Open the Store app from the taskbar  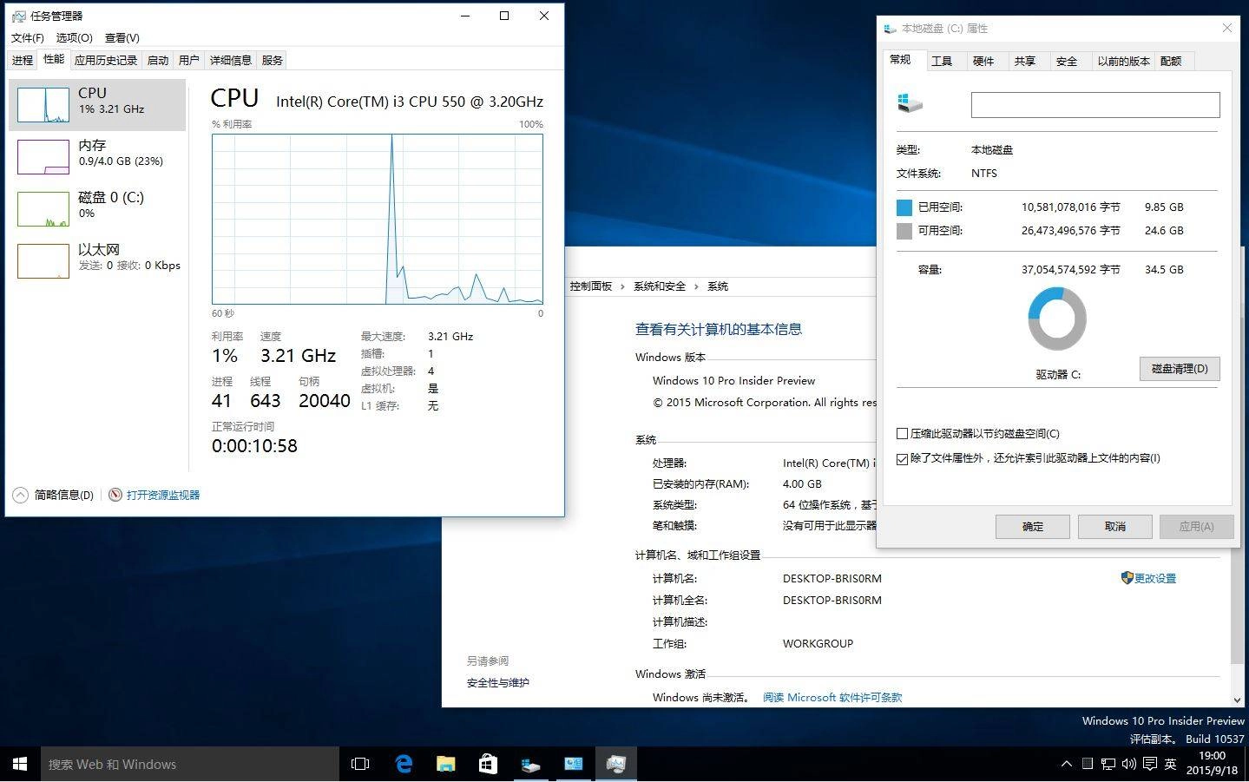tap(488, 764)
